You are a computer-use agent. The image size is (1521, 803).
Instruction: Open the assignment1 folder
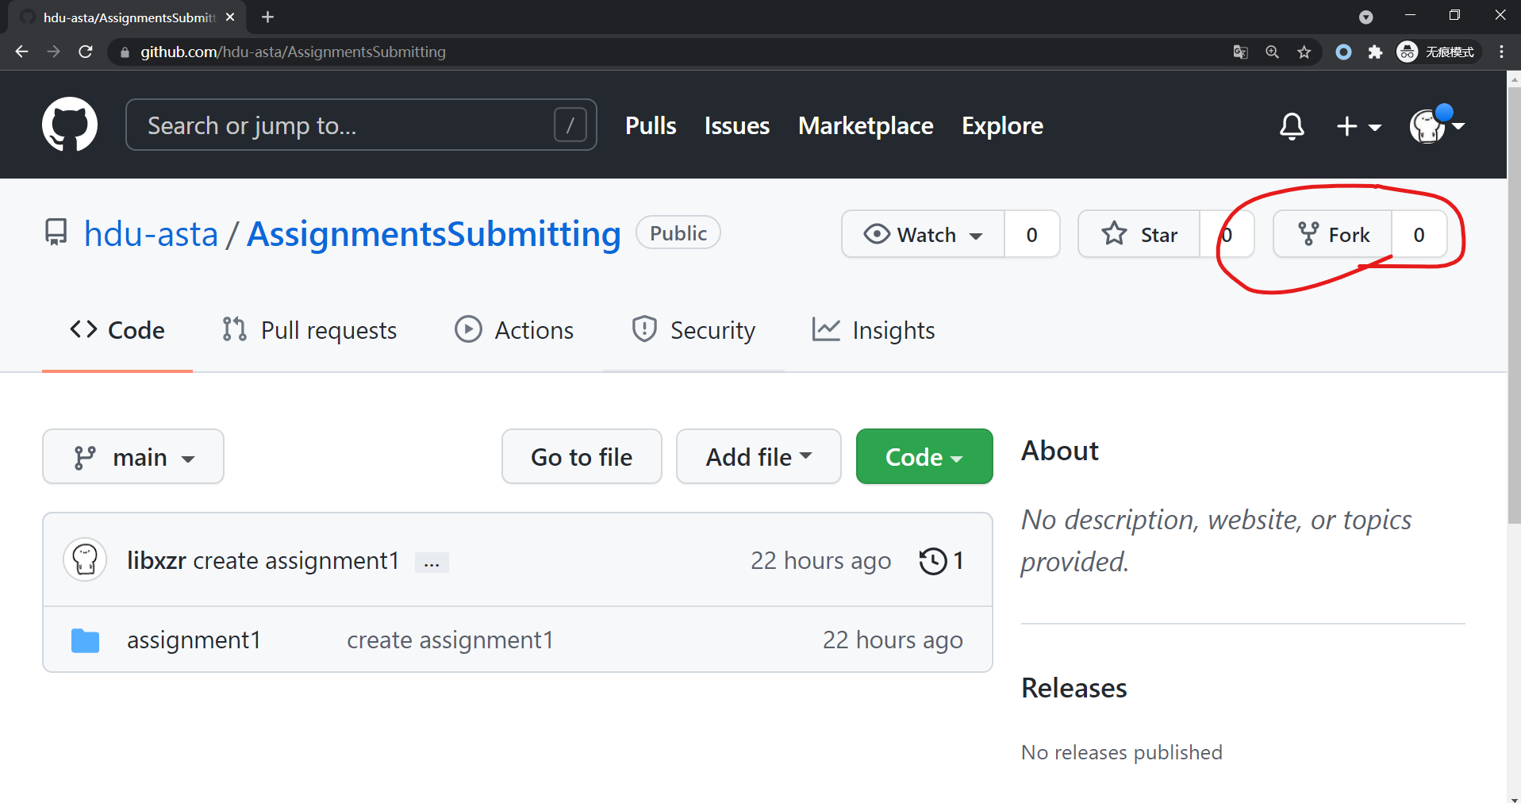point(194,640)
